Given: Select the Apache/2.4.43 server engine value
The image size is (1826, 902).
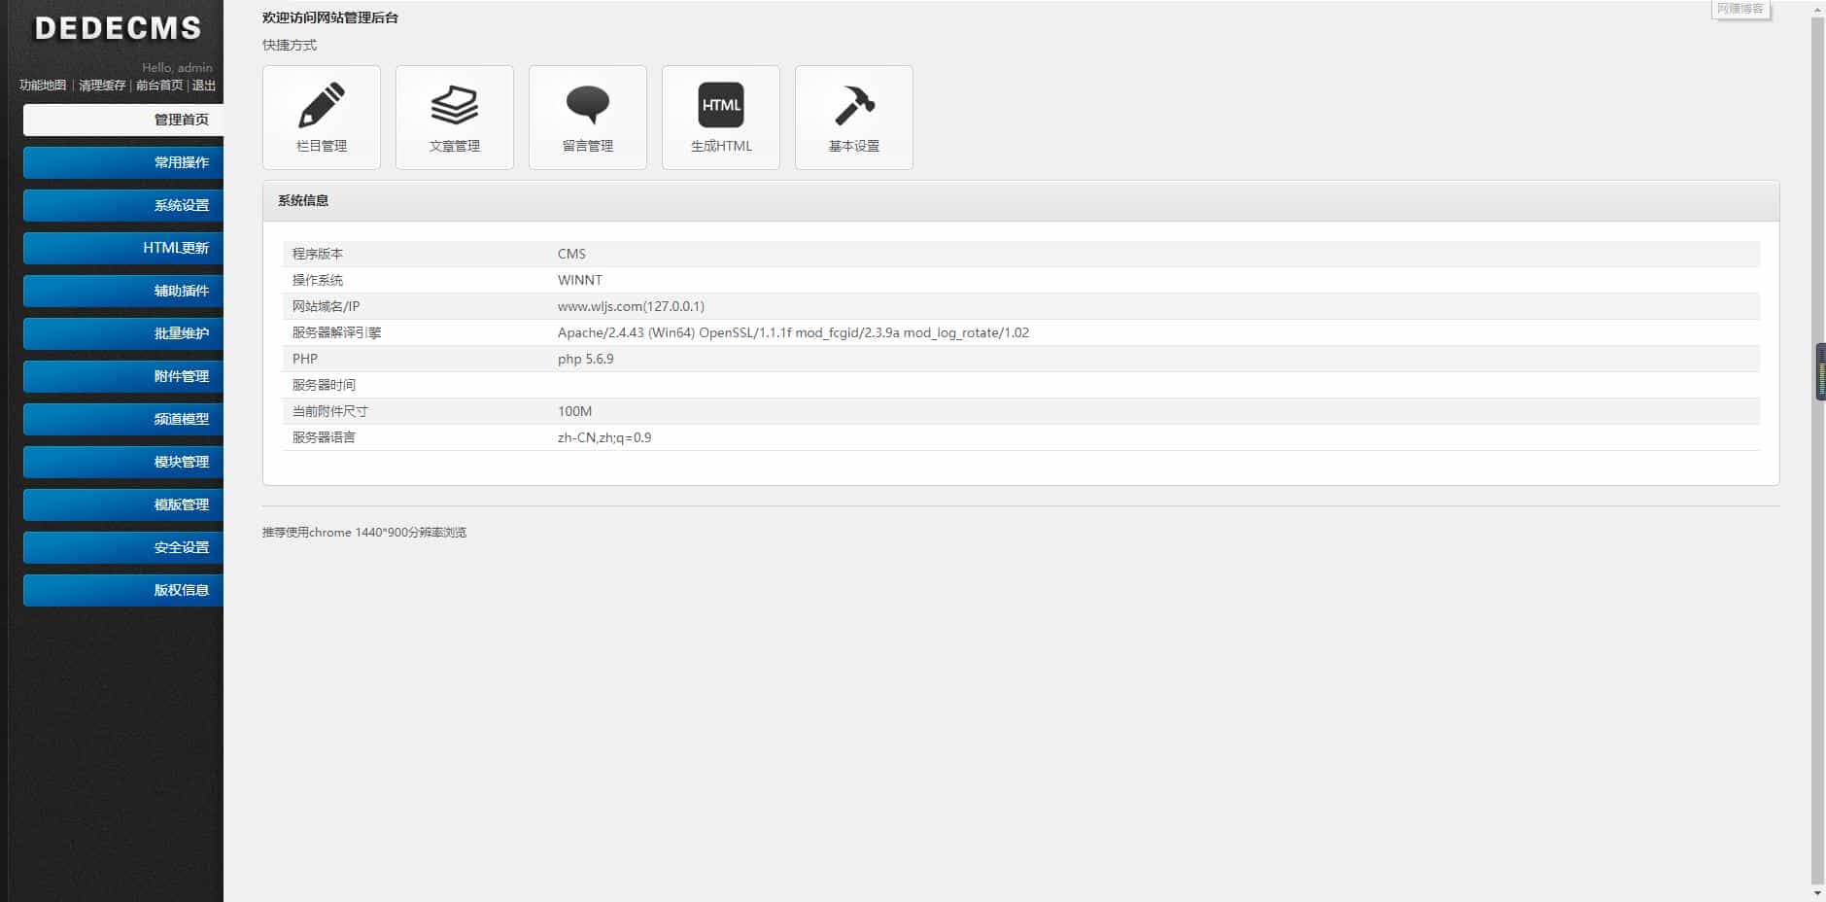Looking at the screenshot, I should point(793,332).
